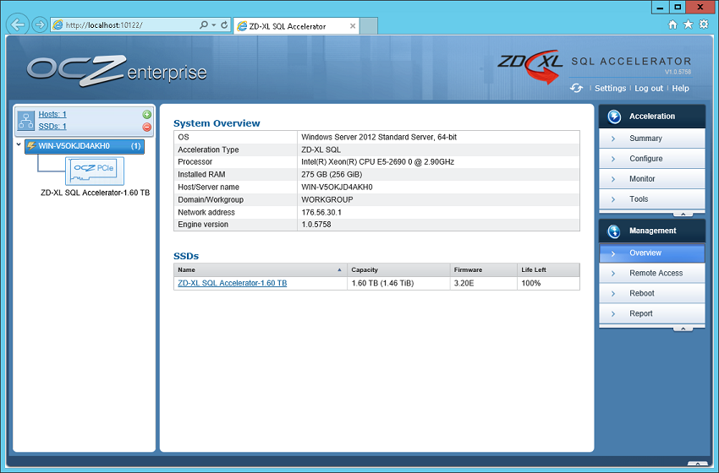719x473 pixels.
Task: Click the Settings link
Action: click(x=610, y=89)
